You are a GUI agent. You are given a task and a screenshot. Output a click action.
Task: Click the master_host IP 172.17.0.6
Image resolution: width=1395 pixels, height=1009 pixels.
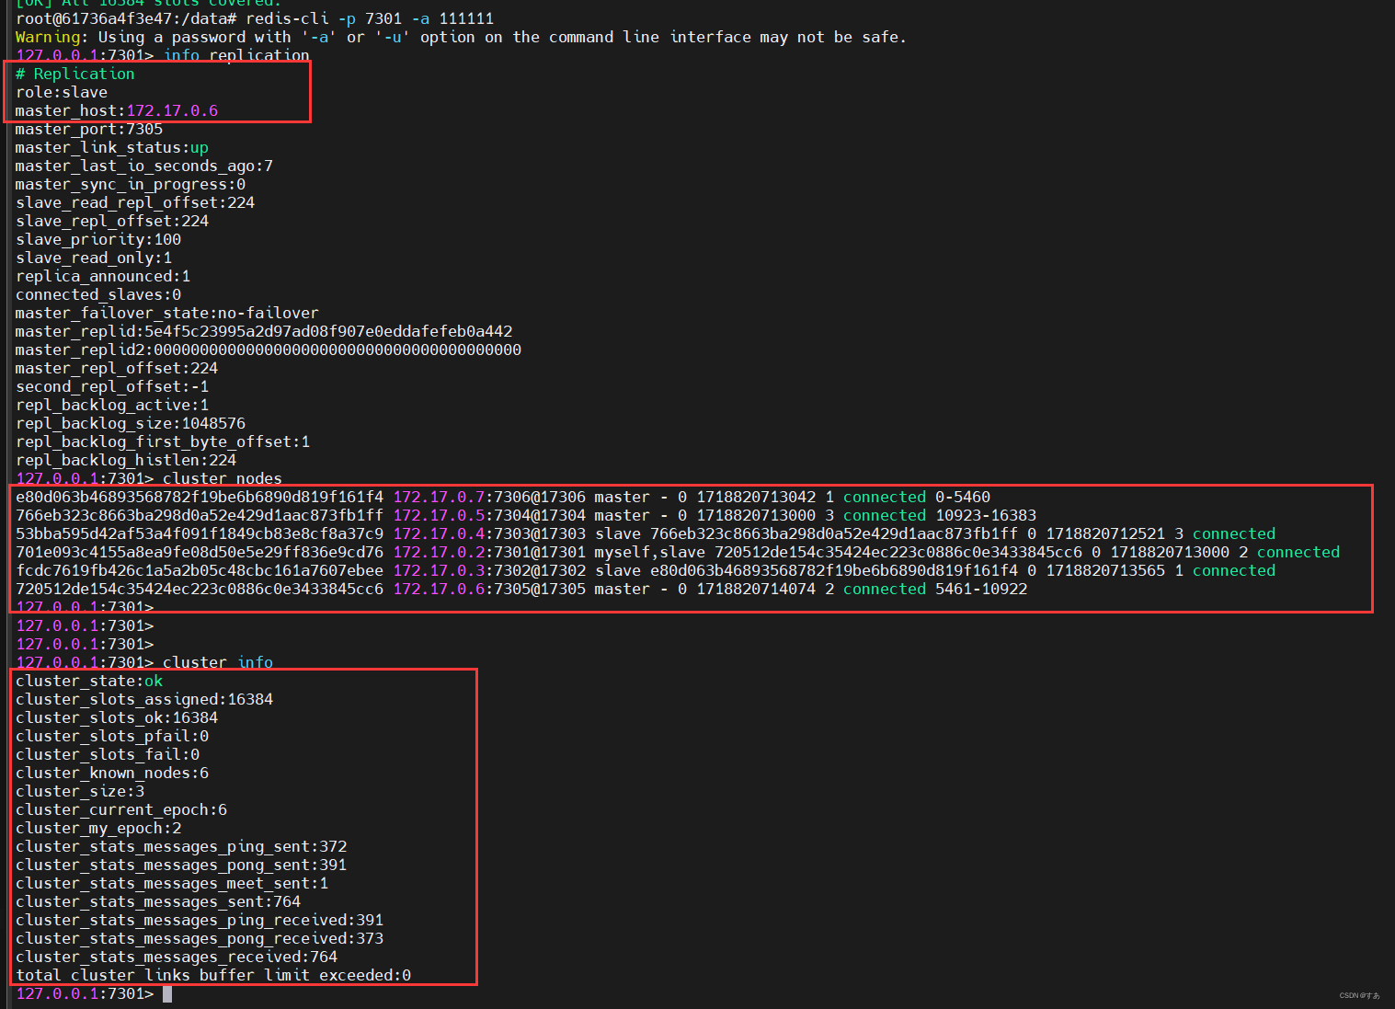click(172, 110)
